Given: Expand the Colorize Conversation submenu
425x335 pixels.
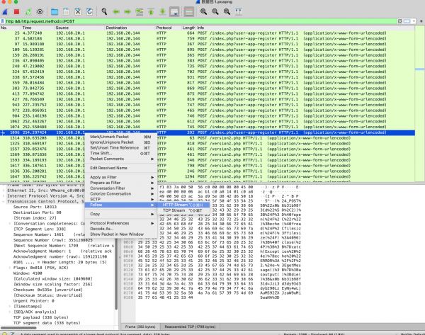Looking at the screenshot, I should (121, 194).
